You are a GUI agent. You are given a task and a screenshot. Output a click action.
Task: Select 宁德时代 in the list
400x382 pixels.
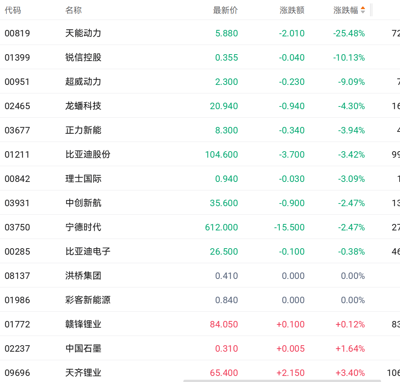(x=83, y=227)
